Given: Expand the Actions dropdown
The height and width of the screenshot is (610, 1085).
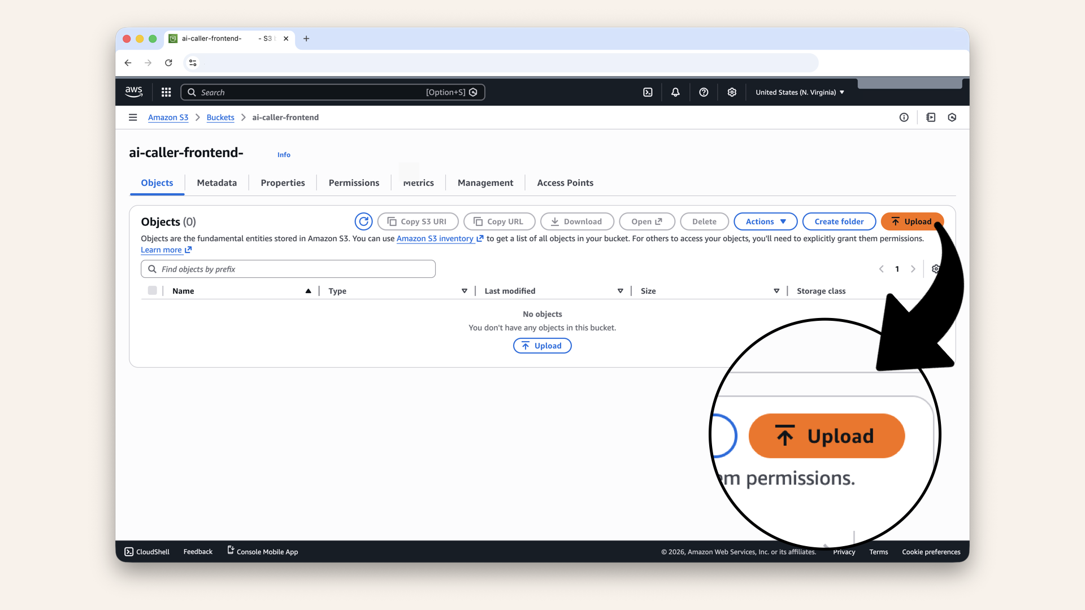Looking at the screenshot, I should (x=765, y=221).
